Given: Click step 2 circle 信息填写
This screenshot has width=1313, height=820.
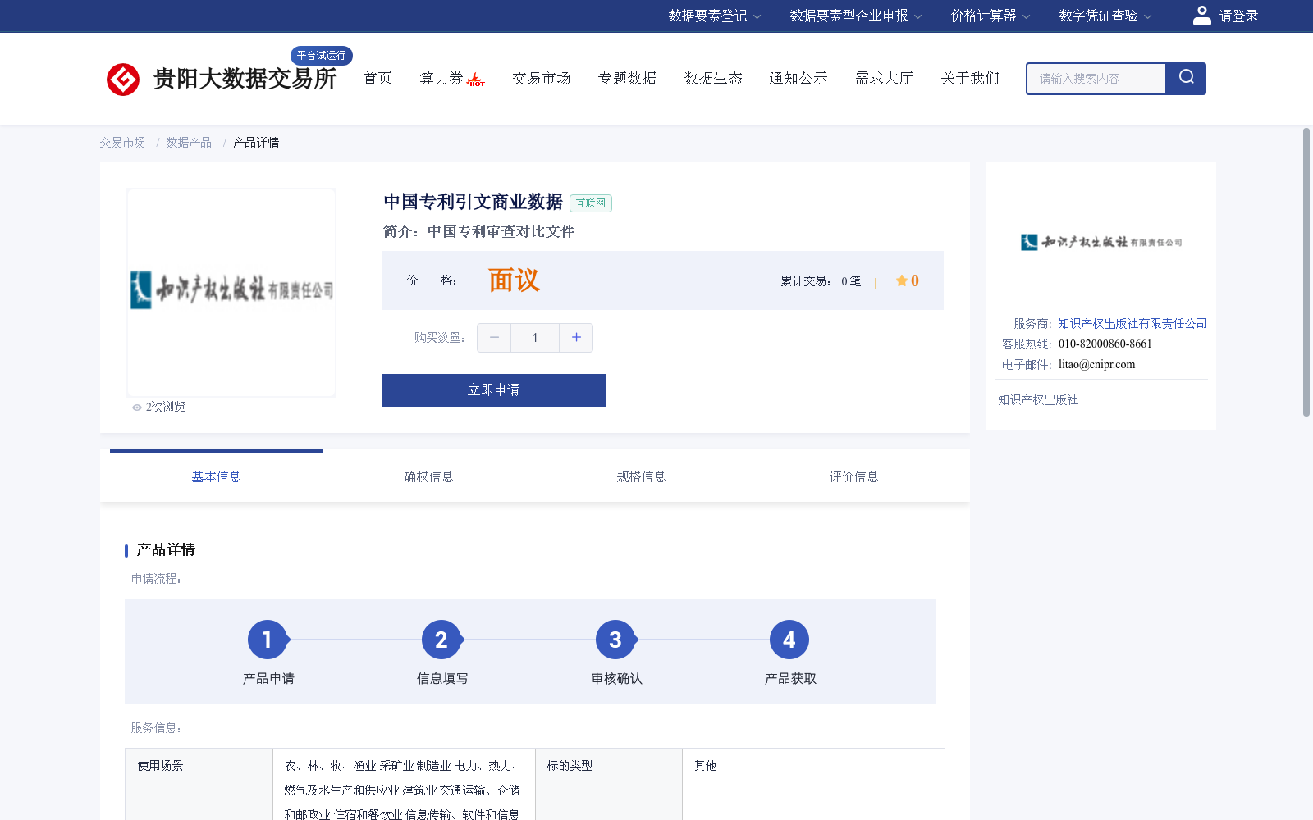Looking at the screenshot, I should click(441, 640).
